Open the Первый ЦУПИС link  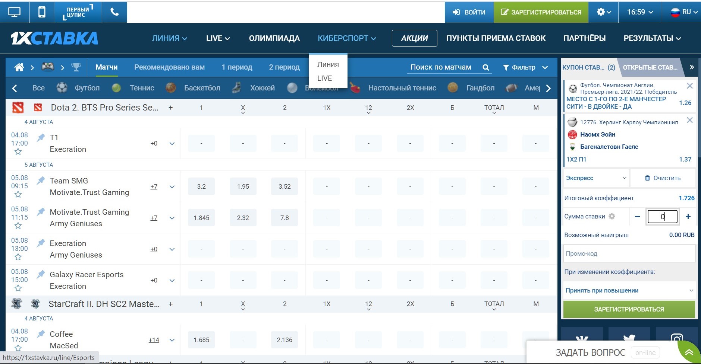point(78,12)
